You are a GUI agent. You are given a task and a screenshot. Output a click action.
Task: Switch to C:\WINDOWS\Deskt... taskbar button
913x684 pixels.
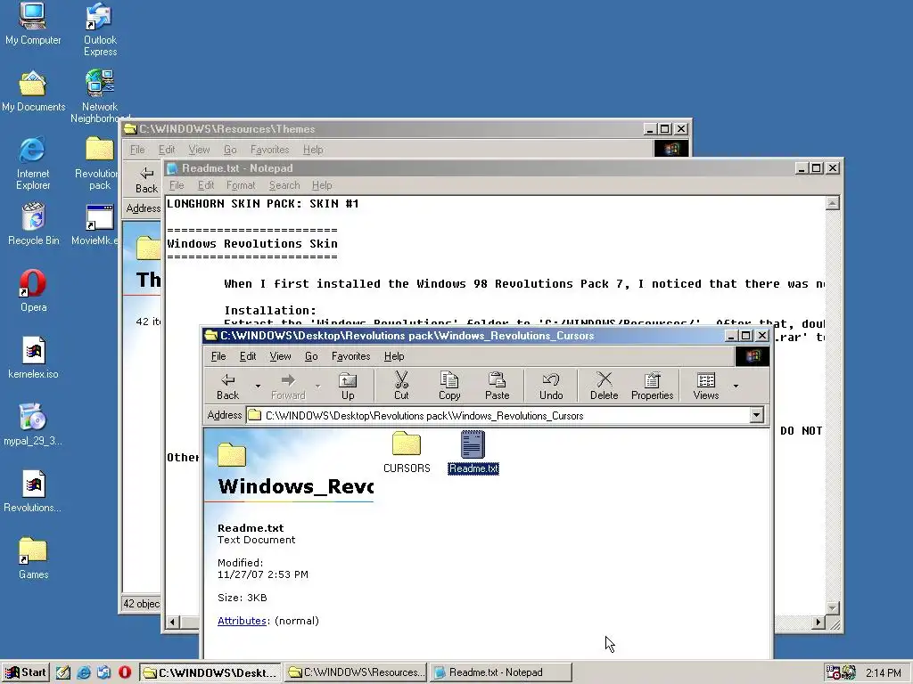click(210, 672)
